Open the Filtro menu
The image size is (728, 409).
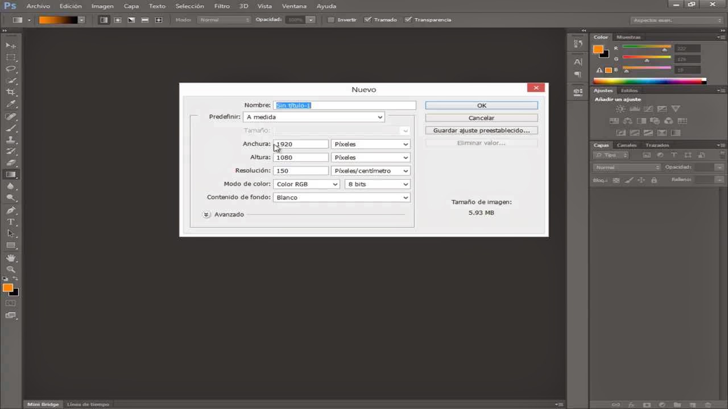pos(222,6)
